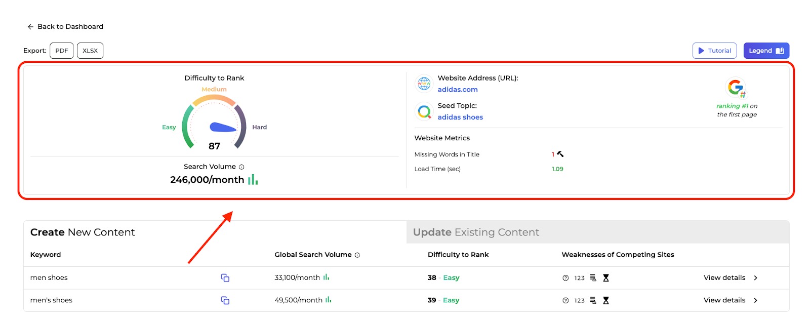Click the difficulty gauge needle showing 87
Viewport: 810px width, 320px height.
(223, 127)
